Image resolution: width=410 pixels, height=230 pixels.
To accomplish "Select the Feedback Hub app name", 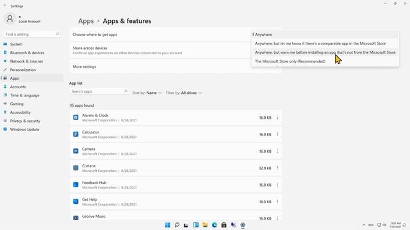I will (x=94, y=183).
